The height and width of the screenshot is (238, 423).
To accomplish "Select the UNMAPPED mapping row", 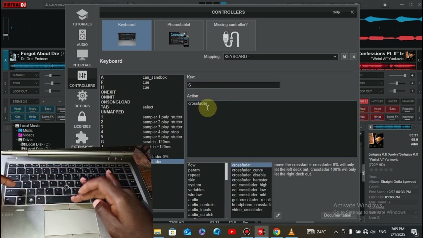I will [x=142, y=112].
